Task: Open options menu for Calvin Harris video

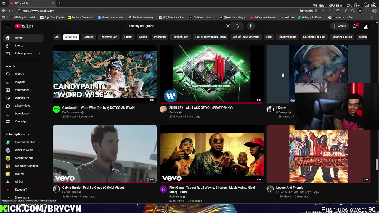Action: click(x=155, y=188)
